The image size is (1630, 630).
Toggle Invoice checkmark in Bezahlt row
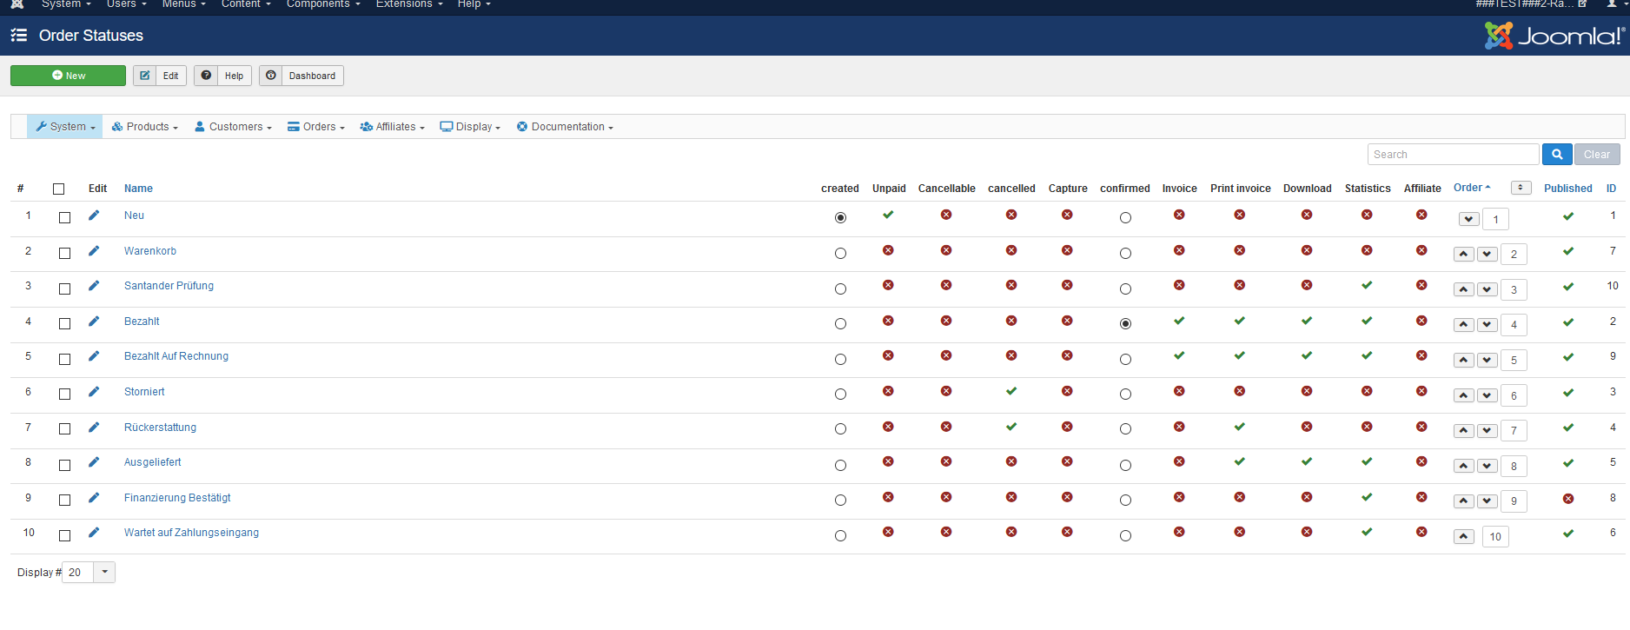click(1179, 321)
